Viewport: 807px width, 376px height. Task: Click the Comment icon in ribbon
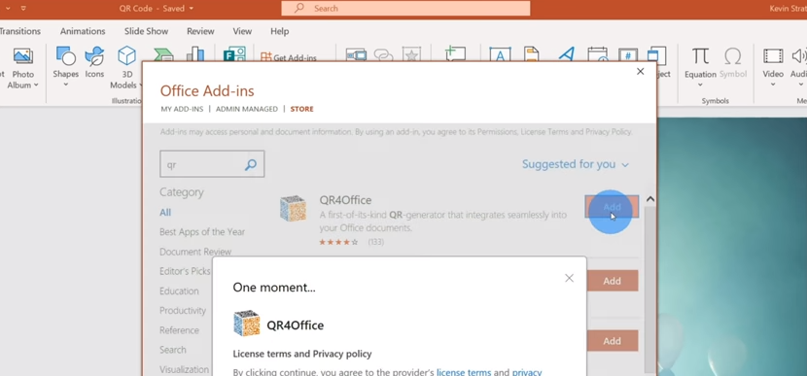[x=455, y=53]
